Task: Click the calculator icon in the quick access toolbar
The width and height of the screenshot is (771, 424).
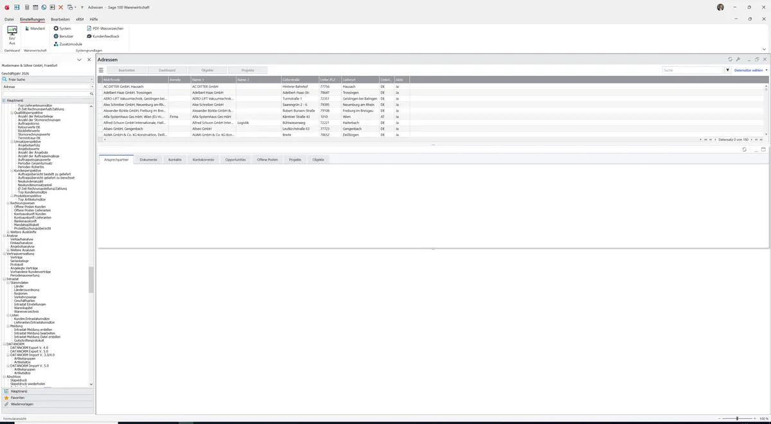Action: 27,7
